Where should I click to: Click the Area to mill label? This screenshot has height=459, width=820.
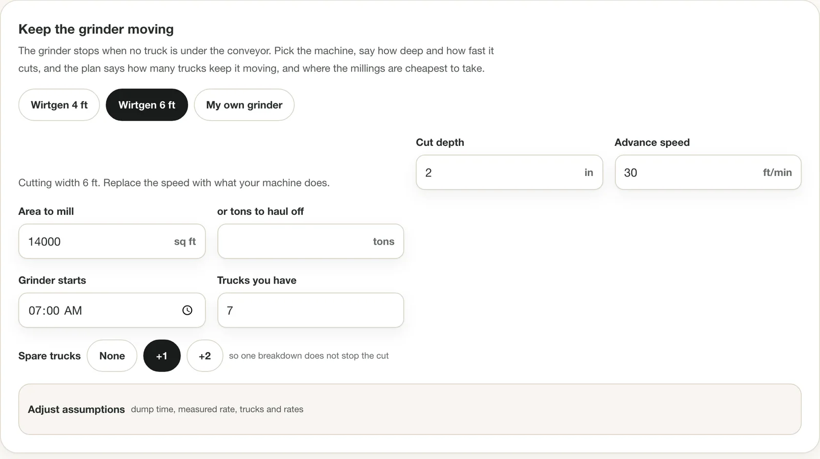46,211
